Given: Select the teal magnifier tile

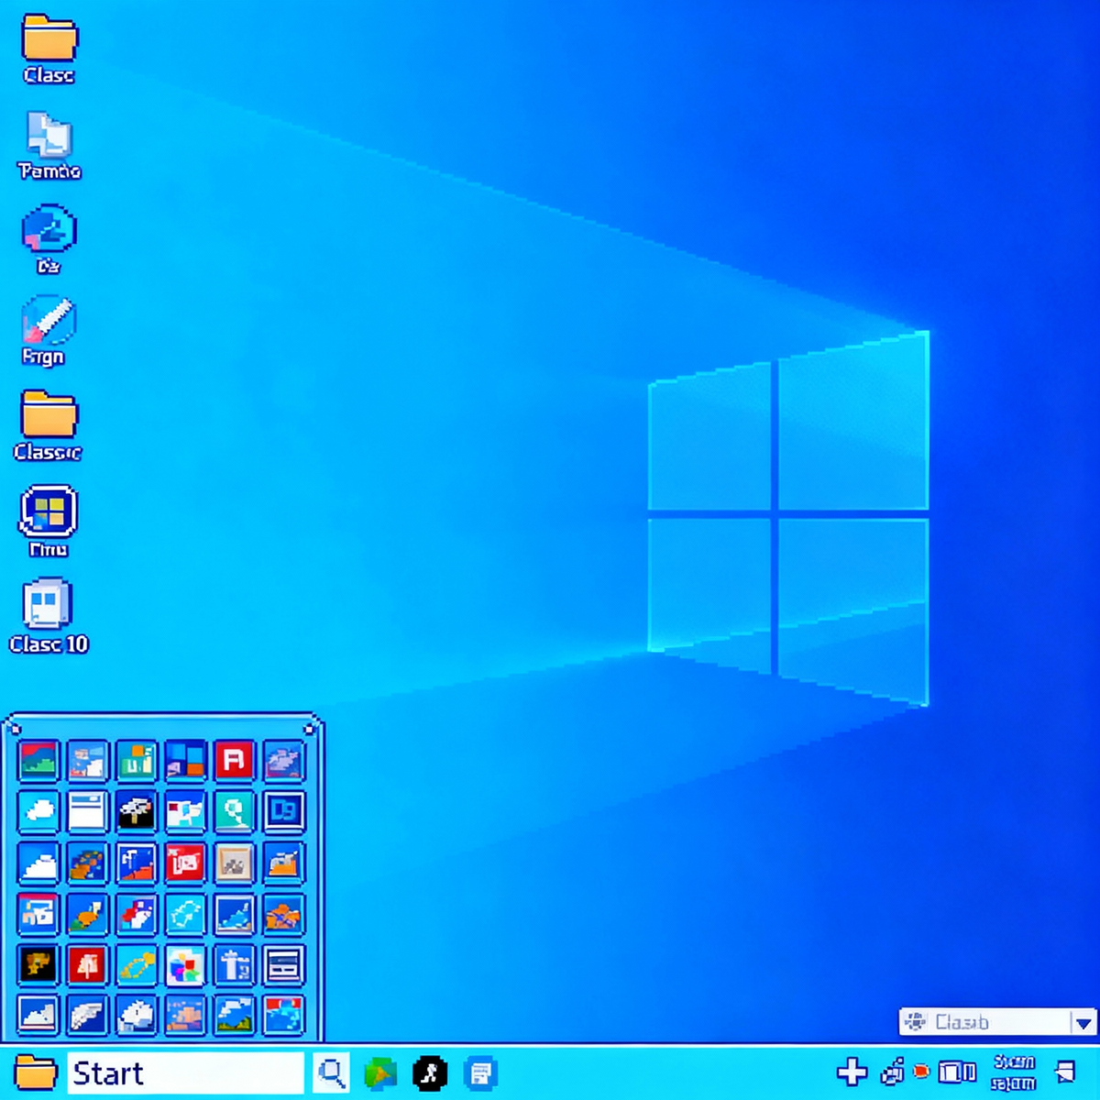Looking at the screenshot, I should (234, 811).
